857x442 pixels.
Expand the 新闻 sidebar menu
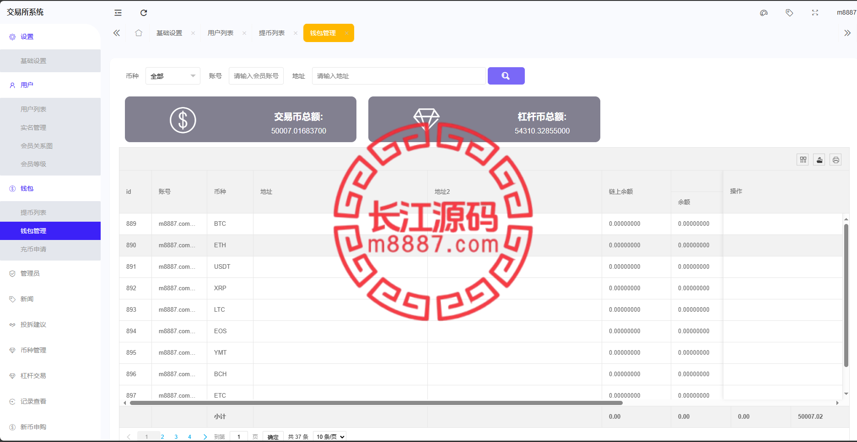point(50,299)
